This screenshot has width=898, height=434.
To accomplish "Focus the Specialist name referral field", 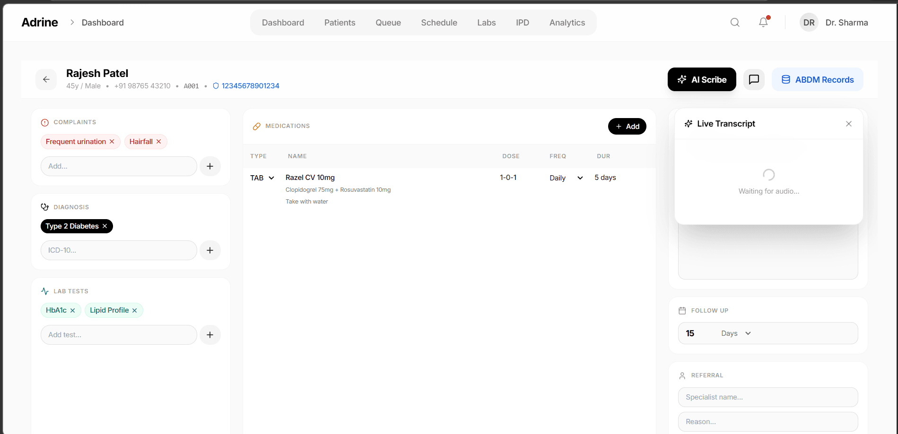I will 767,397.
